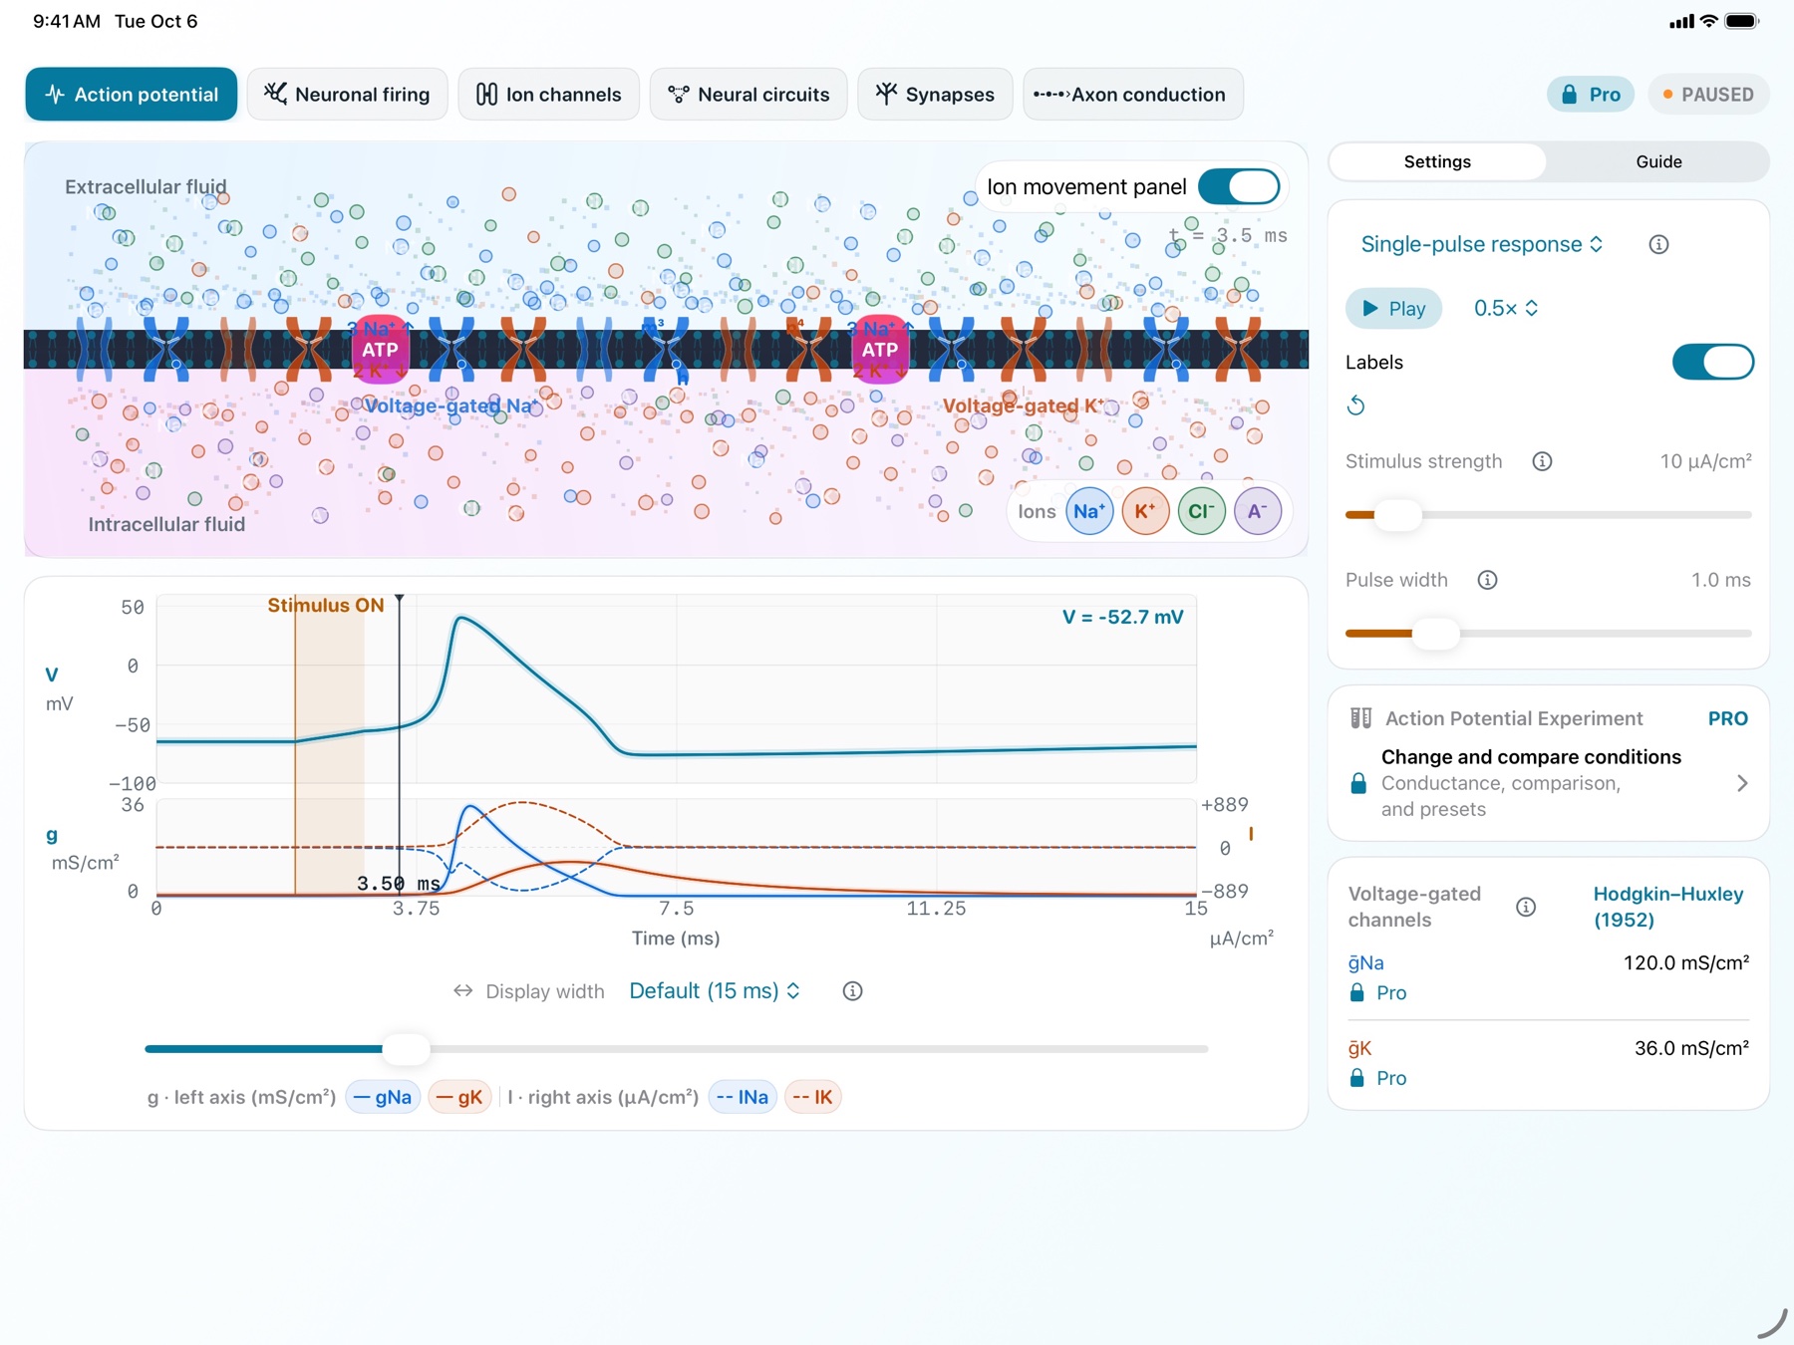
Task: Toggle Cl− ion visibility
Action: point(1201,511)
